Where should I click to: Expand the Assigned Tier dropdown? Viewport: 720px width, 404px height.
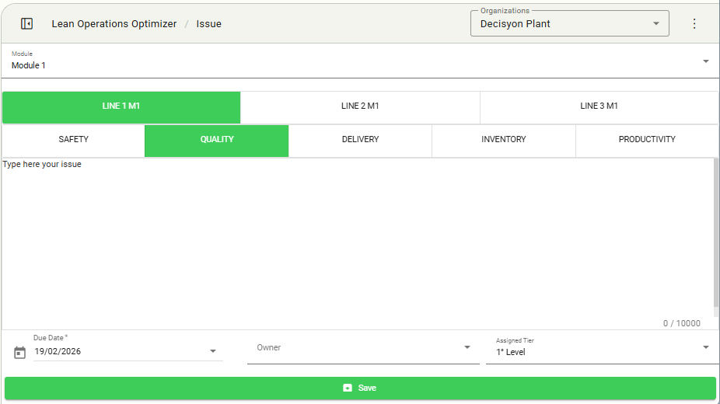point(705,347)
